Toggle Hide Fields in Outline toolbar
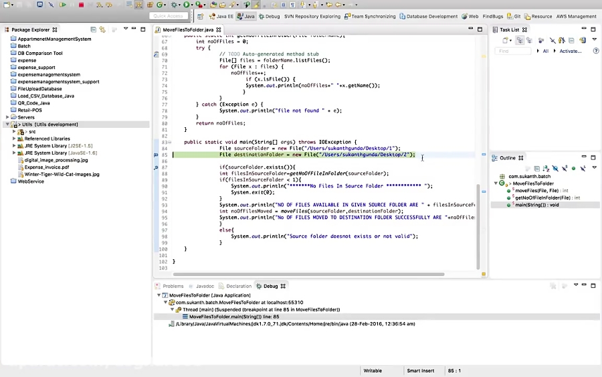 [555, 168]
